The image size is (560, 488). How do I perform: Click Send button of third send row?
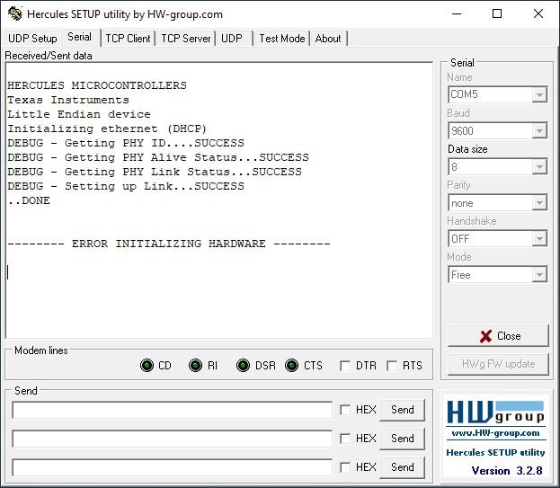point(402,467)
